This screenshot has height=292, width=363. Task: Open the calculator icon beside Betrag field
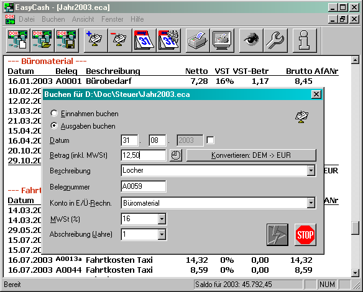pos(176,155)
